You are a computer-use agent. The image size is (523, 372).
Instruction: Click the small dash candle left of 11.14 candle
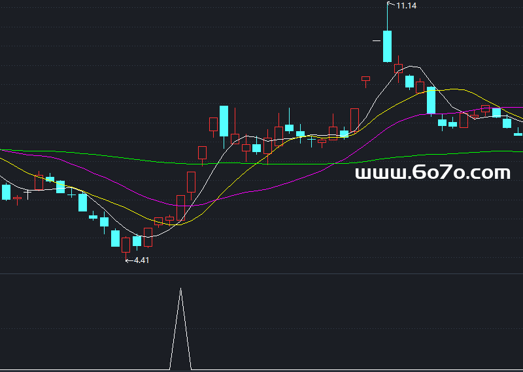[x=377, y=40]
